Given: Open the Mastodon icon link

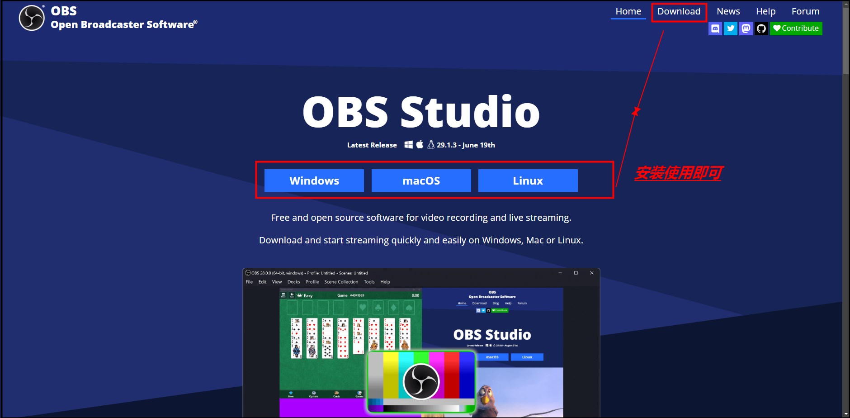Looking at the screenshot, I should point(746,28).
